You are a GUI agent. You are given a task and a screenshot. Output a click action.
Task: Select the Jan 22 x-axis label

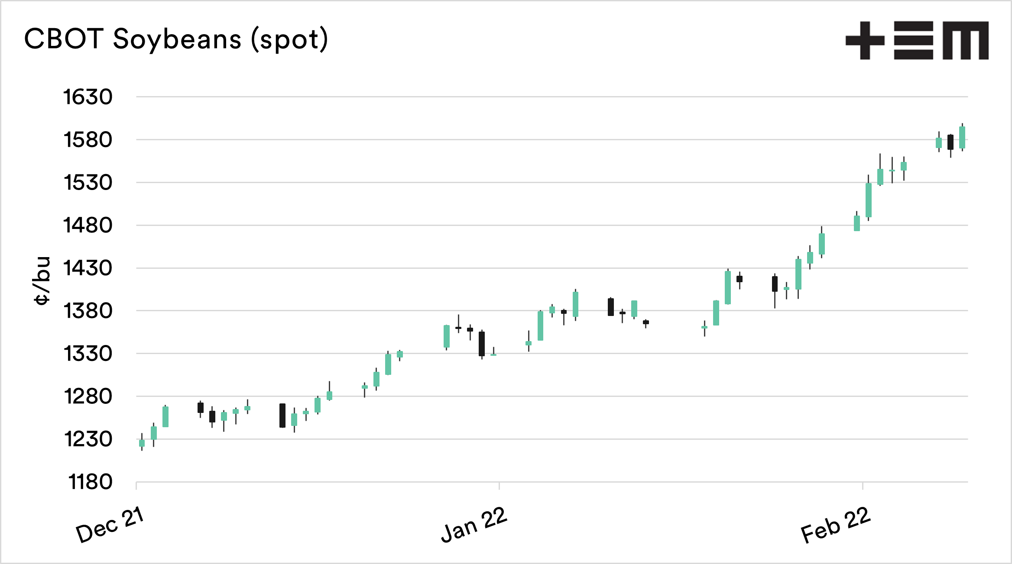[x=474, y=525]
